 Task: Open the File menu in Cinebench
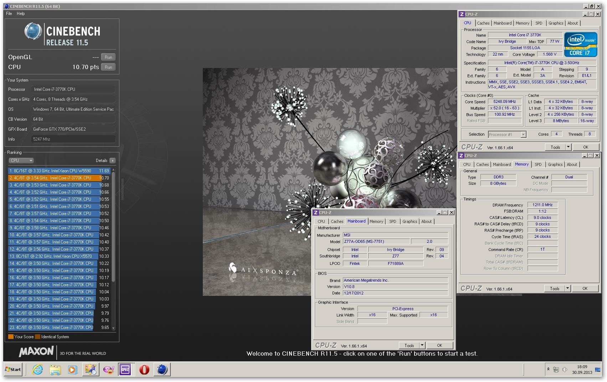[9, 14]
